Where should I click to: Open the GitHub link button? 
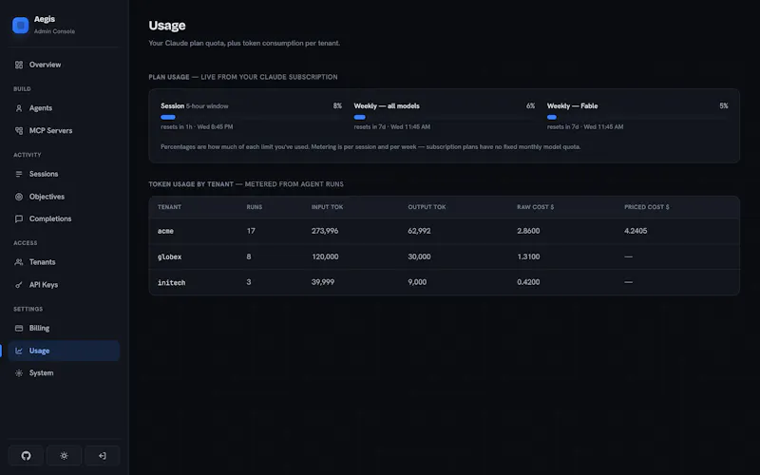click(26, 456)
